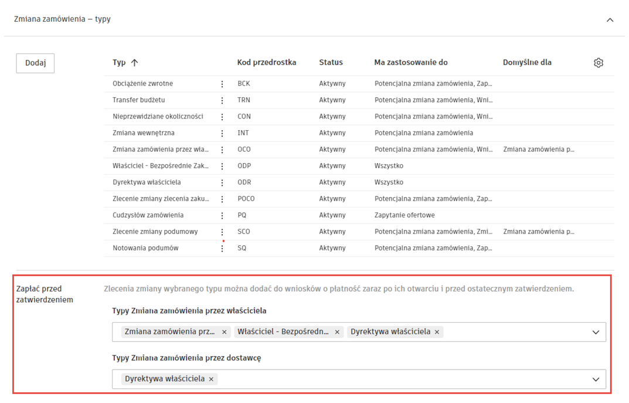Select the Dyrektywa właściciela table row name
Image resolution: width=629 pixels, height=403 pixels.
click(x=147, y=182)
